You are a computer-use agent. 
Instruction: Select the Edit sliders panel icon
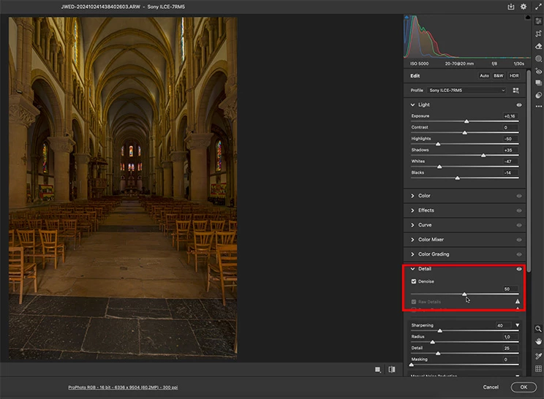(x=538, y=21)
